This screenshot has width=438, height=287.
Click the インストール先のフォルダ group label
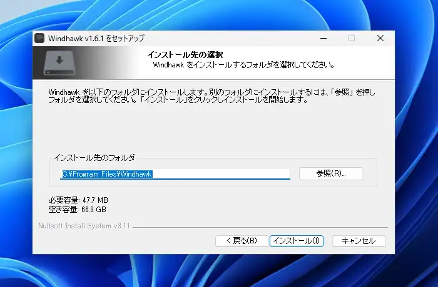[x=94, y=158]
